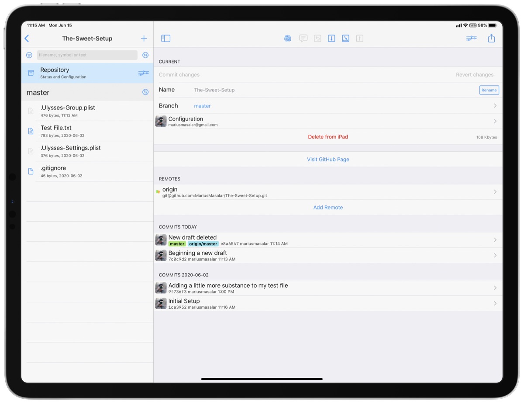Expand the Configuration row chevron
The width and height of the screenshot is (524, 404).
point(495,121)
